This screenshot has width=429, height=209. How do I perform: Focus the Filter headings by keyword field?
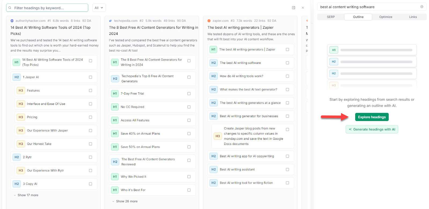click(x=47, y=8)
